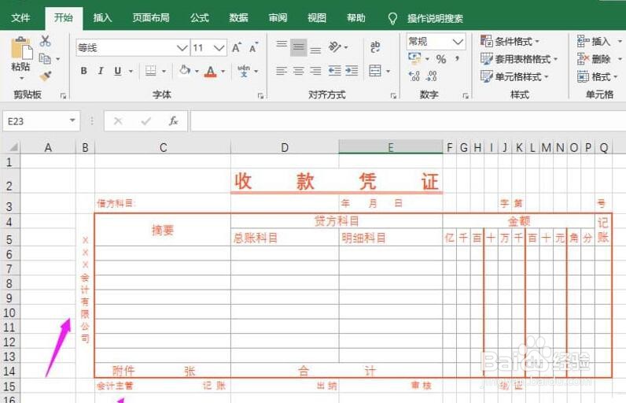Click into the formula bar input
Viewport: 626px width, 403px height.
click(408, 121)
